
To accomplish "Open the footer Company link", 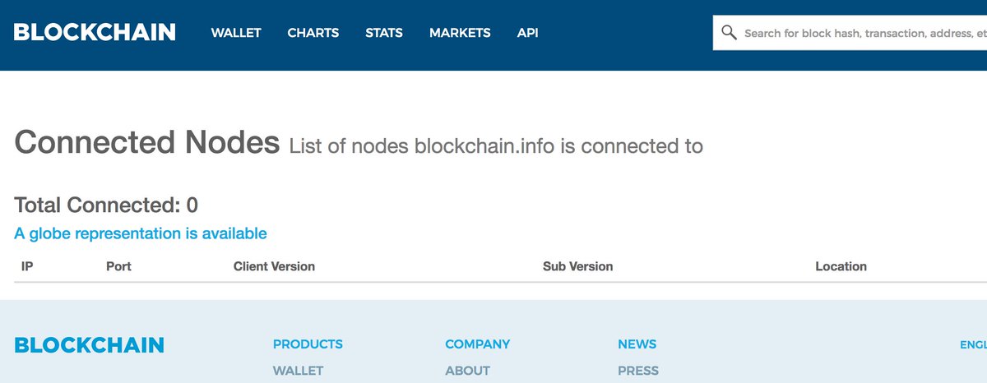I will pyautogui.click(x=477, y=344).
